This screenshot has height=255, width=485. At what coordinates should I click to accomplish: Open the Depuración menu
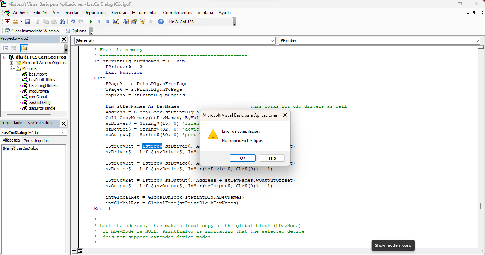pos(95,13)
